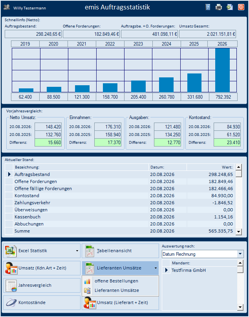Select the 2026 year header
The height and width of the screenshot is (317, 249).
tap(223, 44)
